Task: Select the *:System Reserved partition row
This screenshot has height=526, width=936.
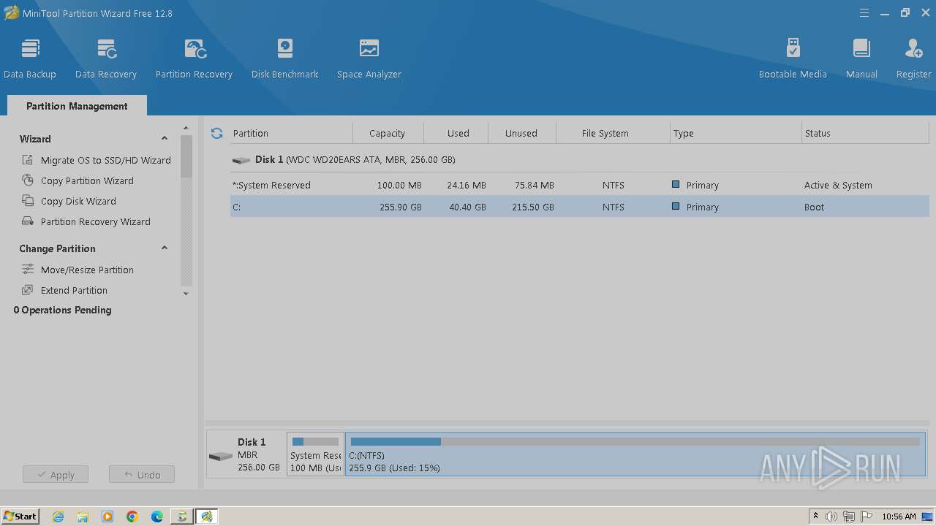Action: [x=580, y=185]
